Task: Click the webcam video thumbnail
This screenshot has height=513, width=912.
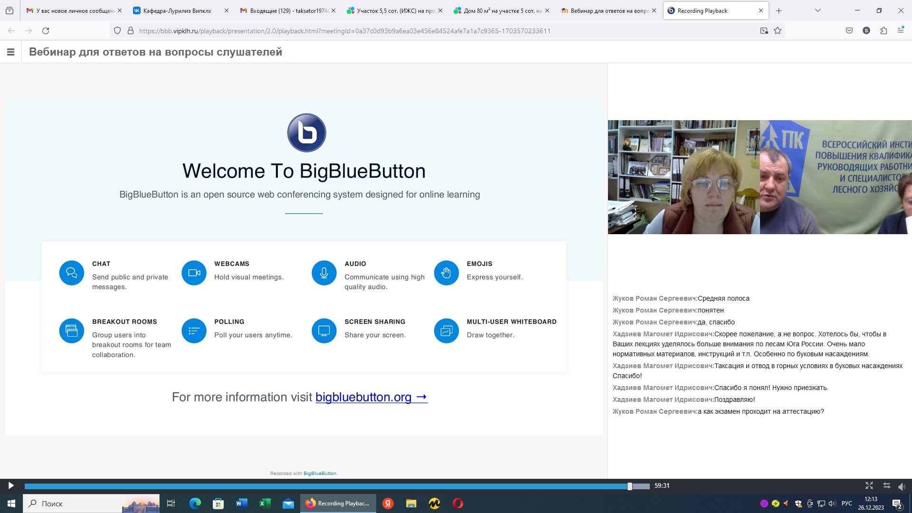Action: pos(760,177)
